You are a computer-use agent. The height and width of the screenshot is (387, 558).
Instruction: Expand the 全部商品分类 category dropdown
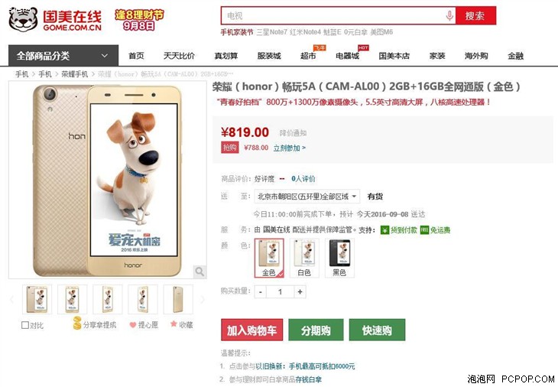click(63, 56)
